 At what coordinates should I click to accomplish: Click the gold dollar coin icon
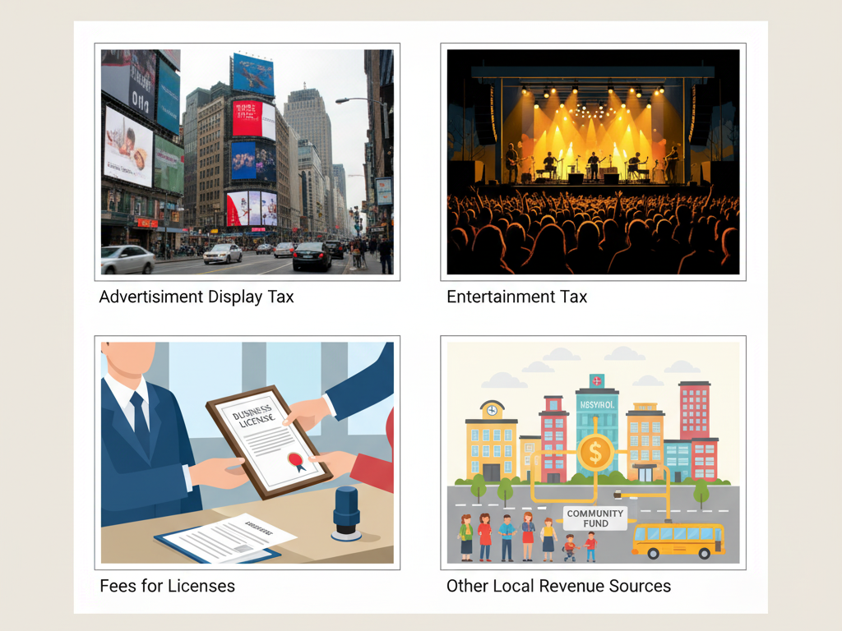[x=594, y=451]
